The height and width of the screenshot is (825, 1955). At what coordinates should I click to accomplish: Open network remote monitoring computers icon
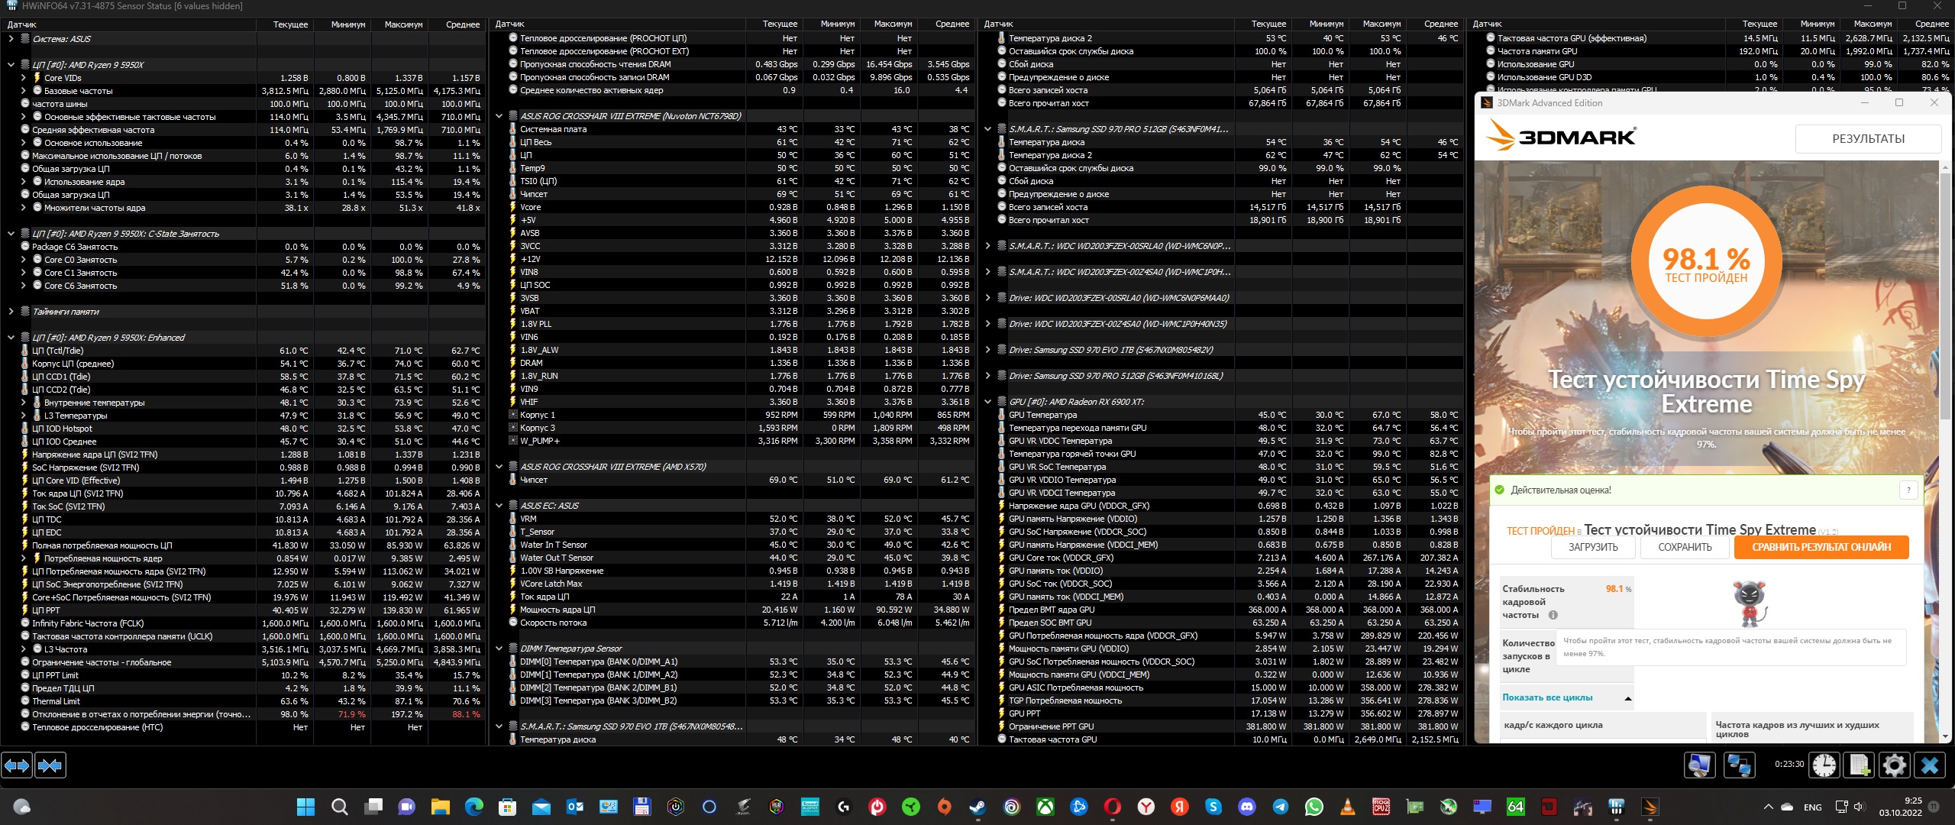coord(1739,765)
